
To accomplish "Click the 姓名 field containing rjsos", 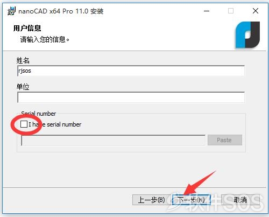I will click(x=131, y=71).
